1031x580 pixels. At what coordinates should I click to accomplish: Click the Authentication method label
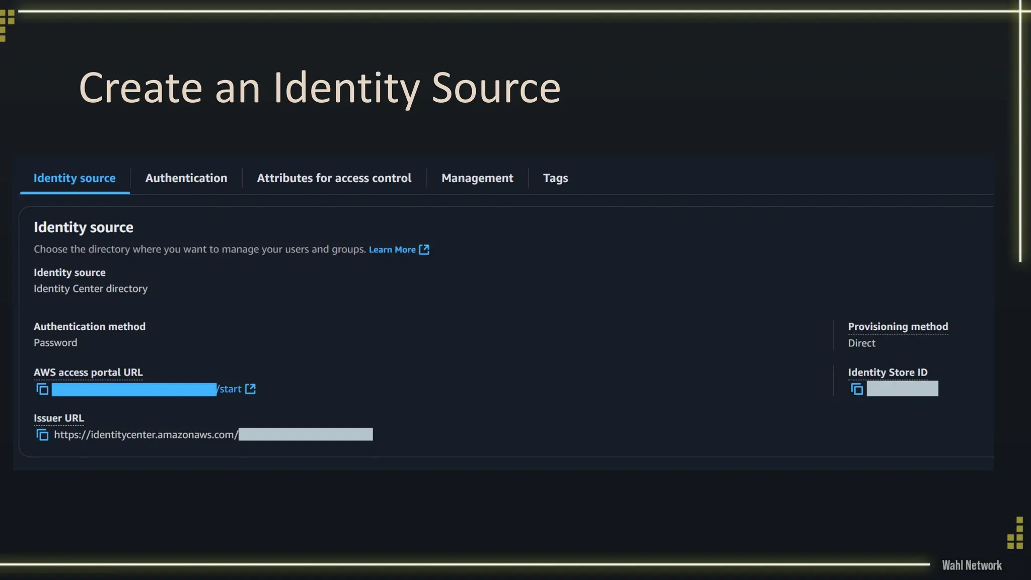[90, 327]
